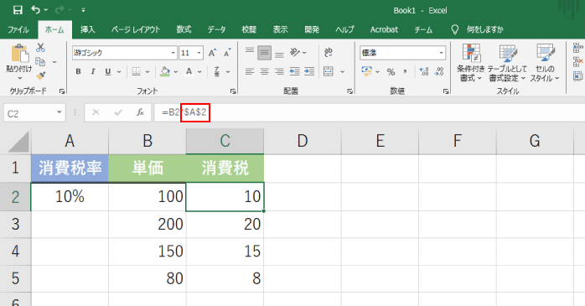This screenshot has width=585, height=306.
Task: Switch to the 挿入 tab
Action: (x=88, y=29)
